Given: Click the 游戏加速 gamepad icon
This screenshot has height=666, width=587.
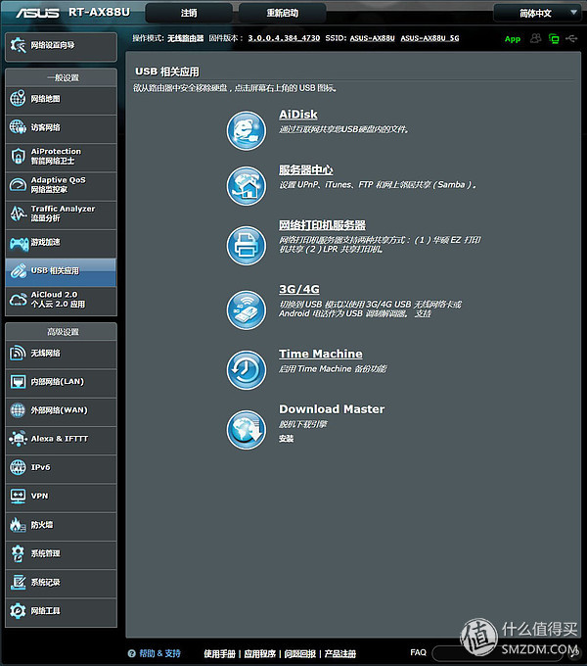Looking at the screenshot, I should point(20,243).
